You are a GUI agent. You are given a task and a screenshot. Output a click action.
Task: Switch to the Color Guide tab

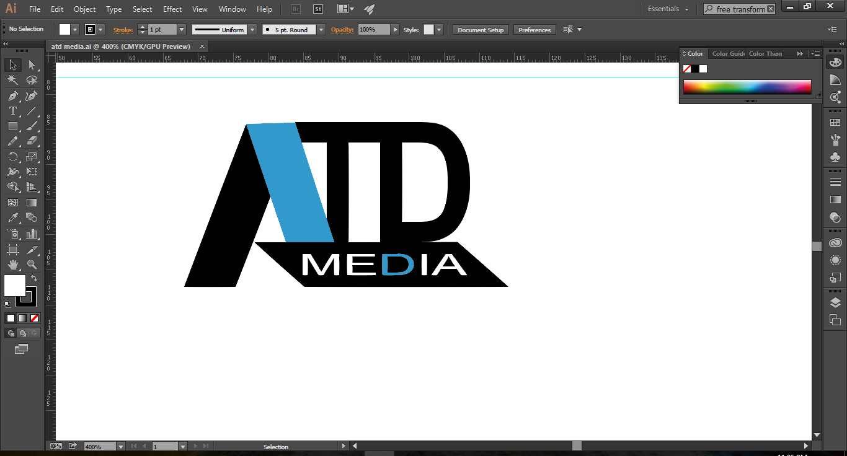tap(727, 53)
